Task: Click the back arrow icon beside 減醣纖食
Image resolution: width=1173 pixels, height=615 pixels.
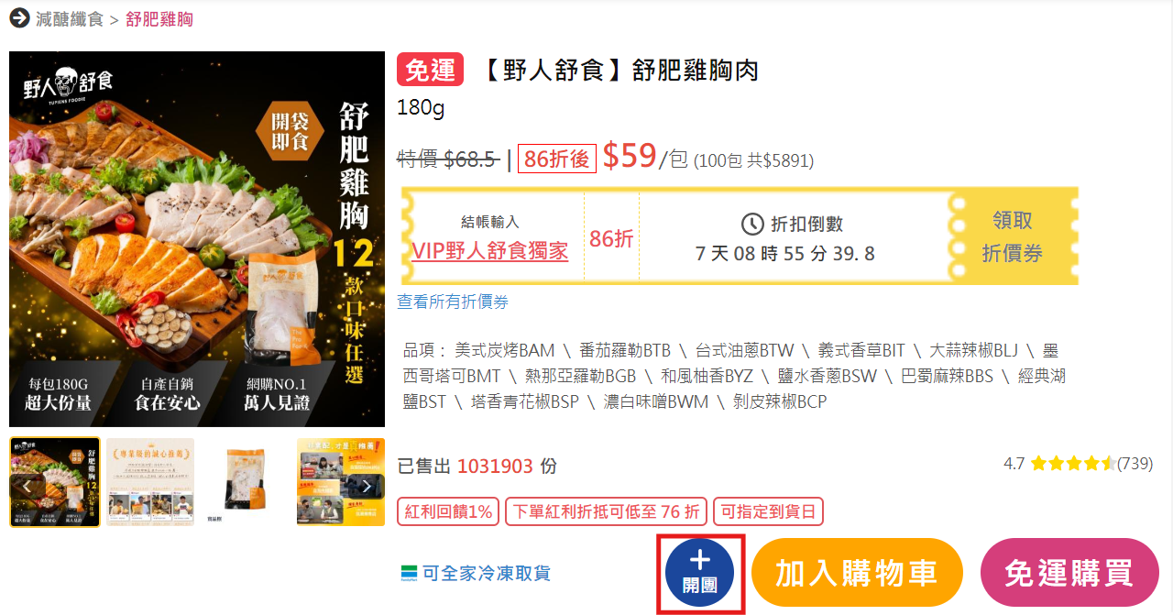Action: pos(19,18)
